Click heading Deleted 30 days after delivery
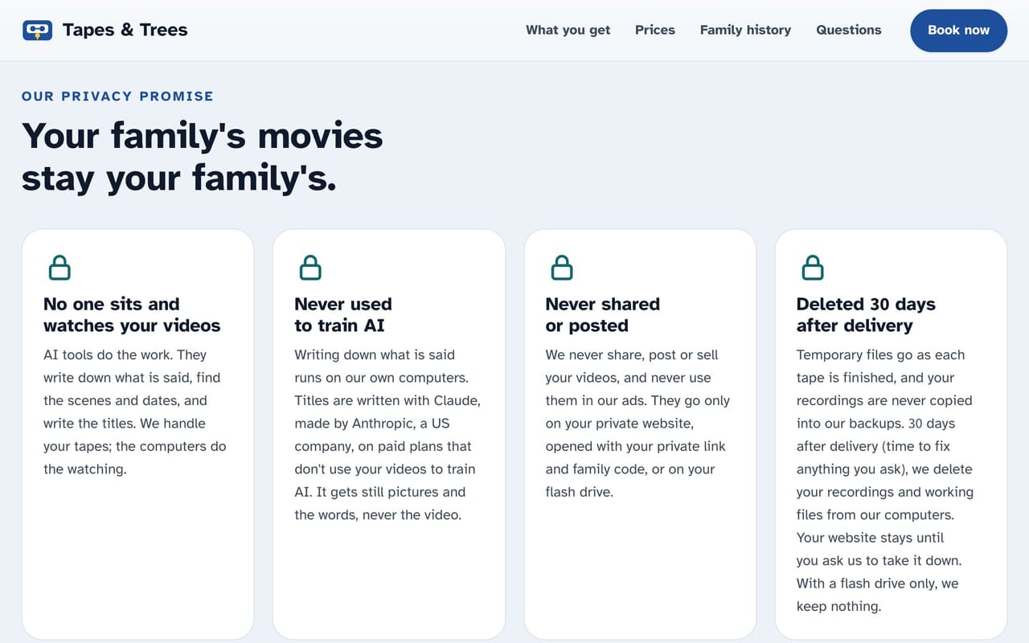The width and height of the screenshot is (1029, 643). pos(866,315)
